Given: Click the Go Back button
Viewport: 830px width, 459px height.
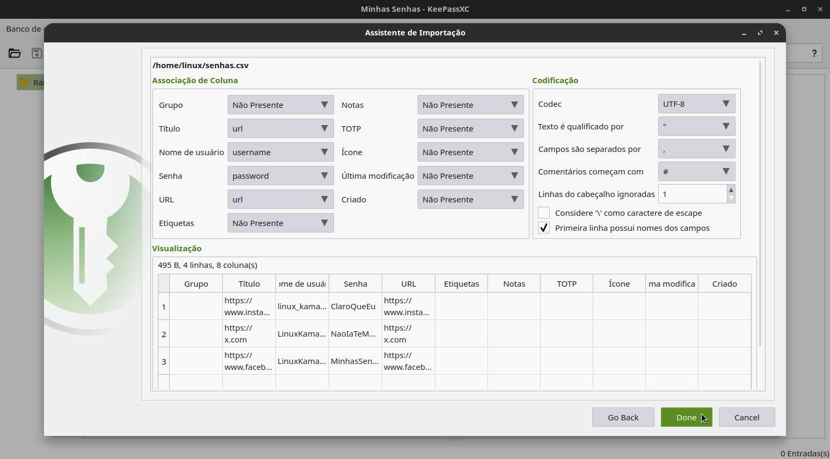Looking at the screenshot, I should click(x=623, y=417).
